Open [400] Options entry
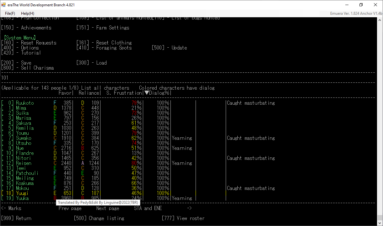Image resolution: width=383 pixels, height=226 pixels. pos(20,48)
